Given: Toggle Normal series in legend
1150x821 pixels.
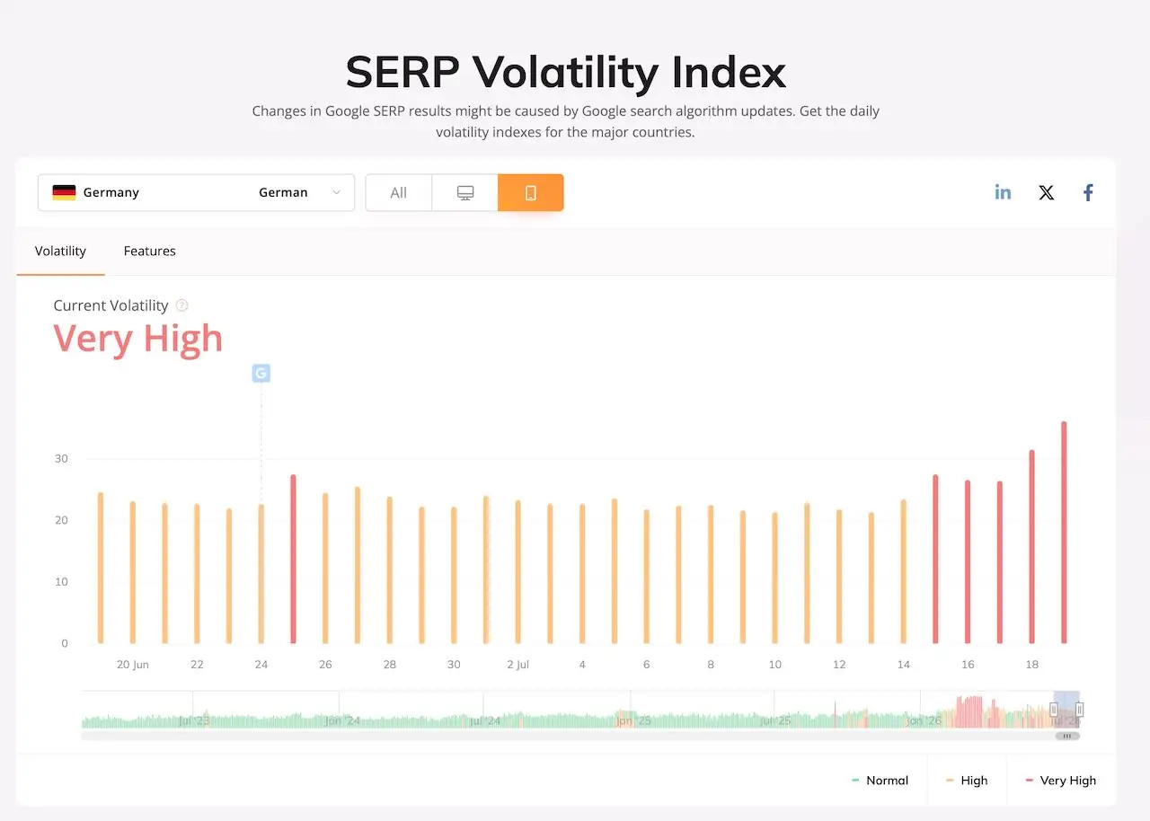Looking at the screenshot, I should click(x=880, y=781).
